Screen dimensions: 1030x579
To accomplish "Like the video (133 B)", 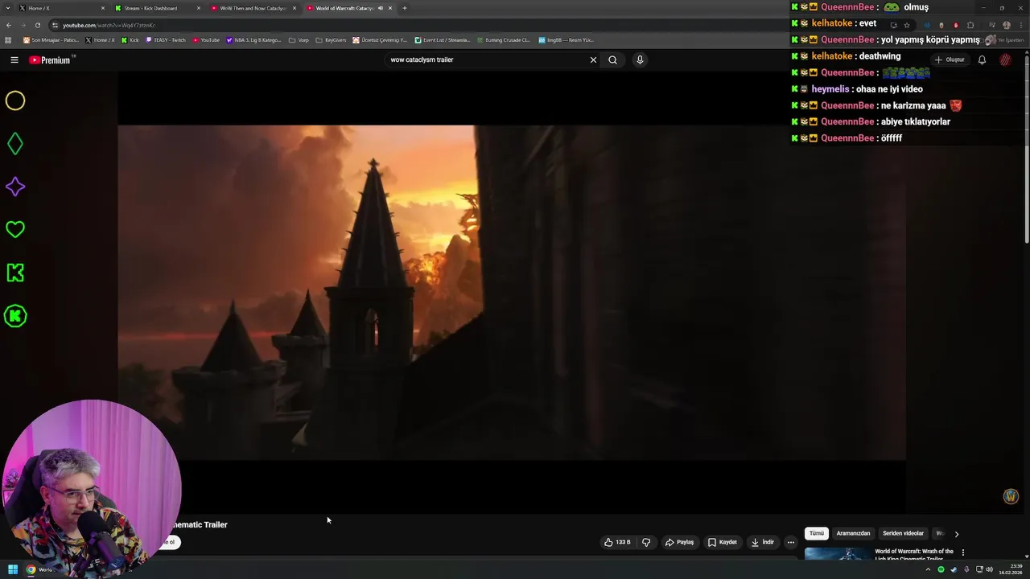I will pos(617,542).
